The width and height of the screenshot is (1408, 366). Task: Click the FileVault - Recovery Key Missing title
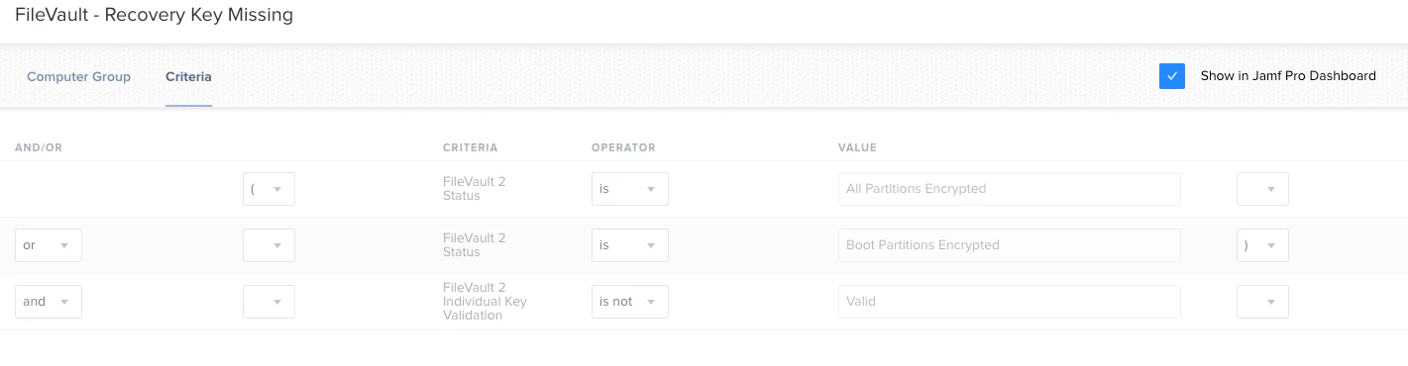[x=154, y=15]
